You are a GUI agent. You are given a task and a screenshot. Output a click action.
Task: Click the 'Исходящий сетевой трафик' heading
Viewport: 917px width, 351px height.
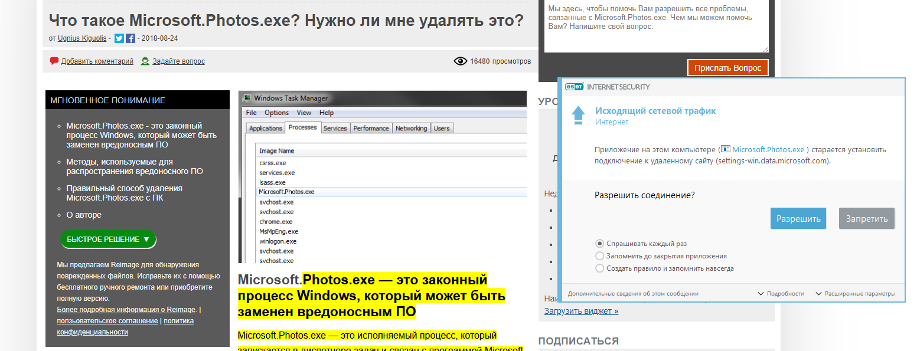[655, 111]
